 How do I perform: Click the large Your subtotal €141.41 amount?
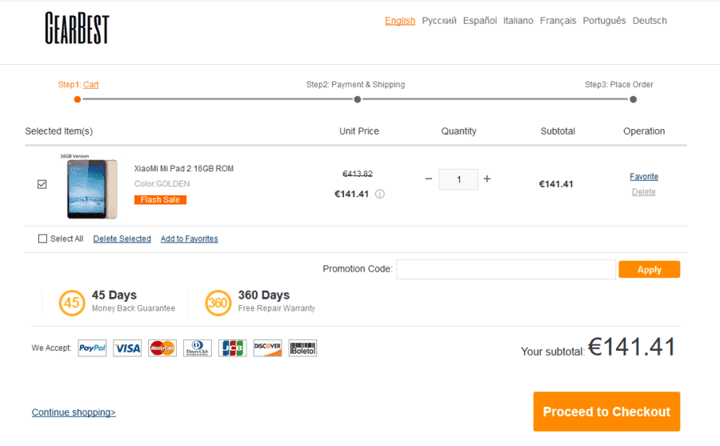click(632, 347)
